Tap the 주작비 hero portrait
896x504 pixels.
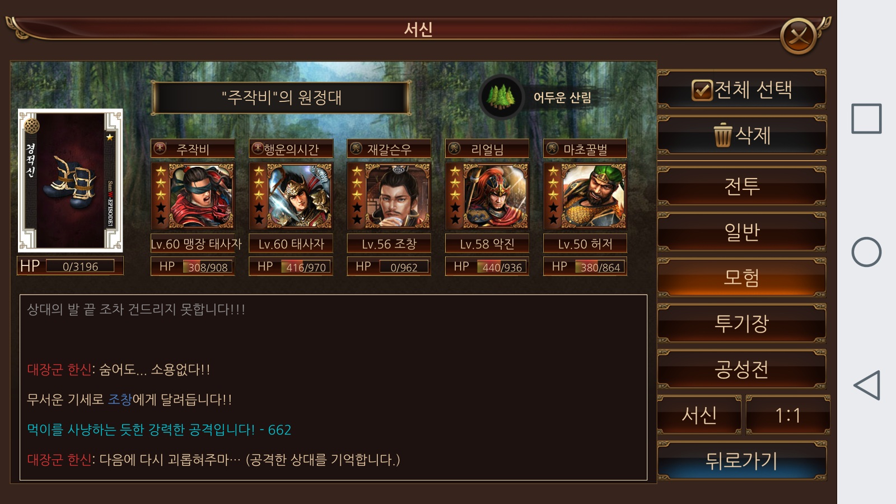pyautogui.click(x=193, y=196)
